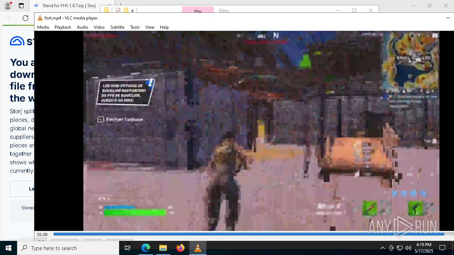Open the View menu in VLC
The height and width of the screenshot is (255, 454).
[150, 27]
